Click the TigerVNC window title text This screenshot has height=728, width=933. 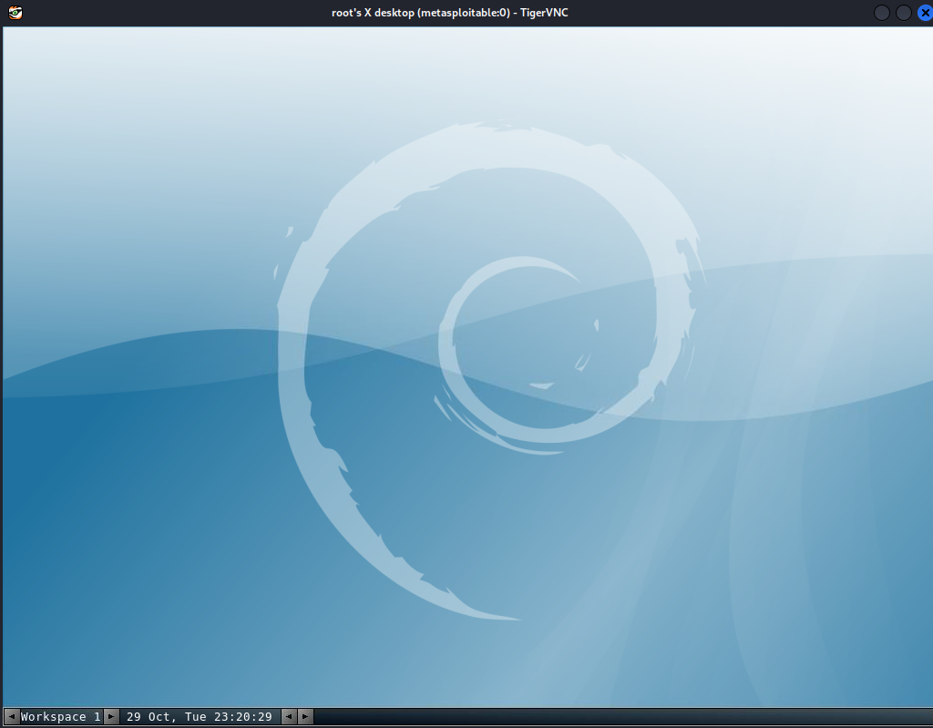tap(450, 13)
